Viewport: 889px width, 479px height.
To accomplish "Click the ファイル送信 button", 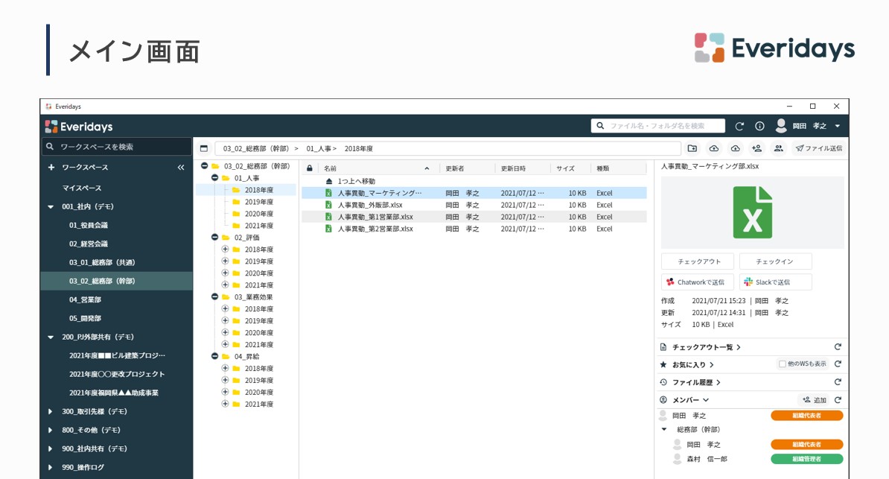I will pos(819,148).
